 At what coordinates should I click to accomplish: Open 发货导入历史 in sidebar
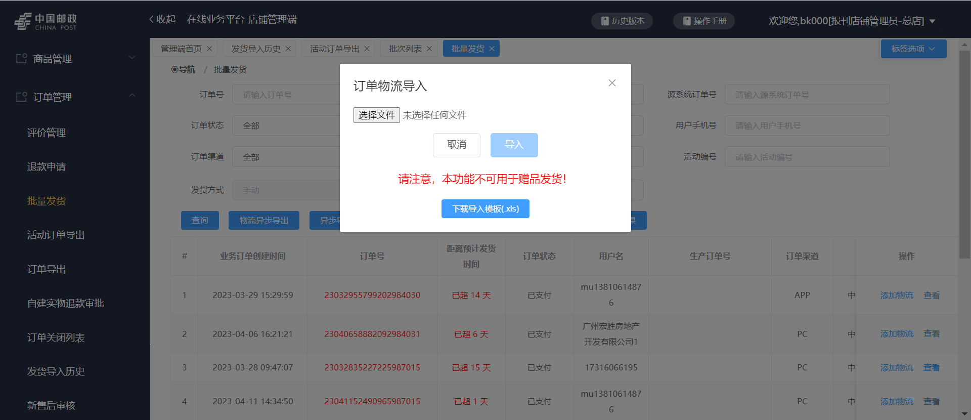point(56,371)
